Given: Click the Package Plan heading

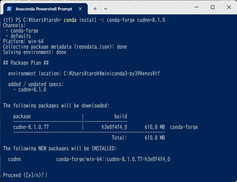Looking at the screenshot, I should click(25, 63).
